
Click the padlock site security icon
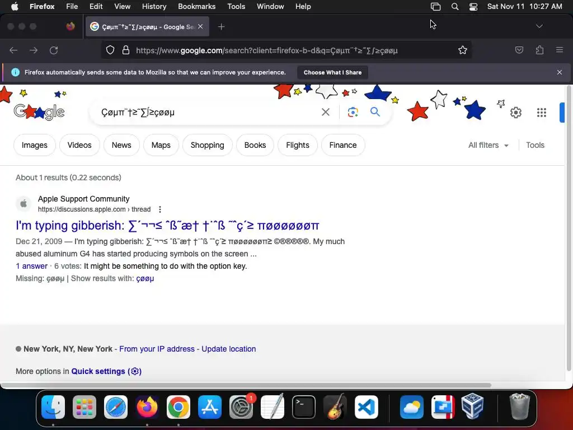point(126,50)
